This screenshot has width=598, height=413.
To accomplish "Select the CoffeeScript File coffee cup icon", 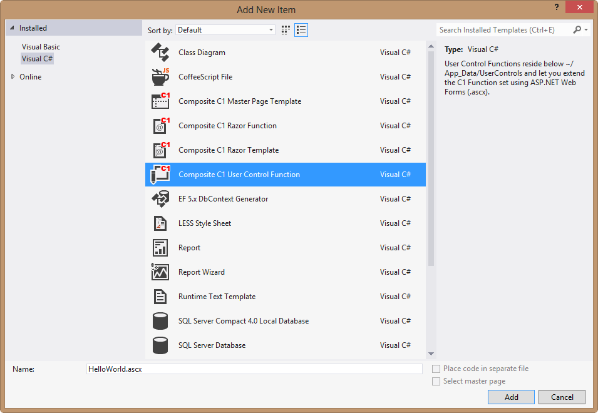I will coord(160,77).
